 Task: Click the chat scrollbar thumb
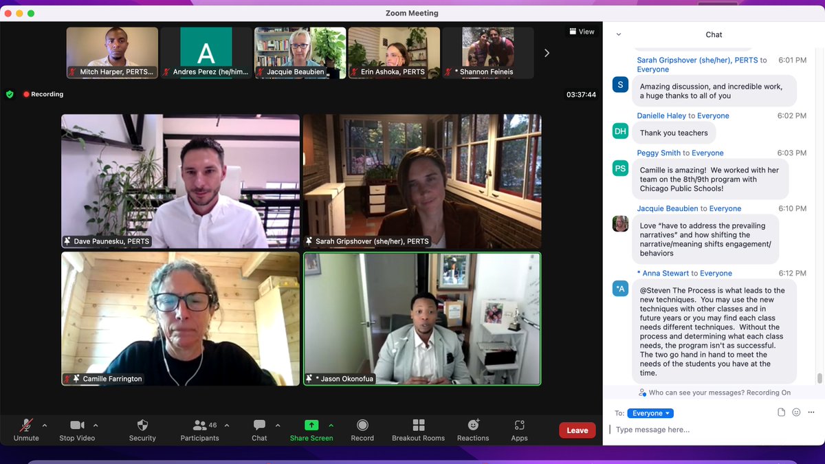(x=819, y=379)
